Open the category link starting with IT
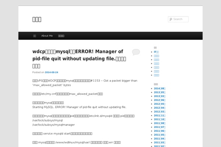Viewport: 221px width, 147px height. click(x=156, y=52)
